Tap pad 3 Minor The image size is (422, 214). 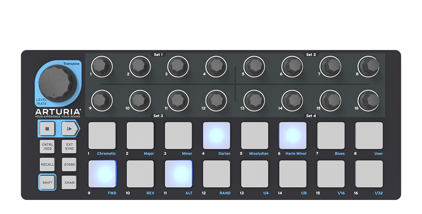(x=178, y=136)
